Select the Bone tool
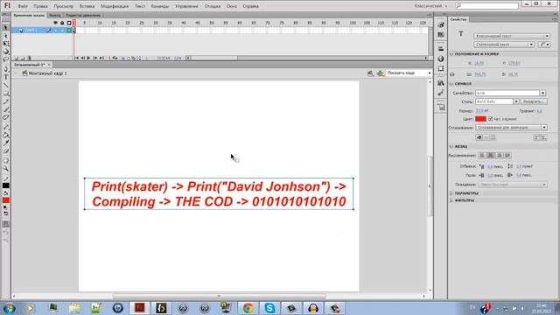Screen dimensions: 560x315 pyautogui.click(x=6, y=127)
